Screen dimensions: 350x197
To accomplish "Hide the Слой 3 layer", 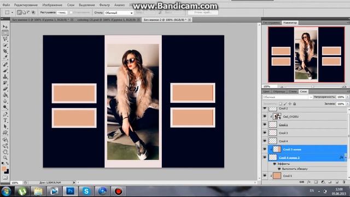I will [x=265, y=132].
